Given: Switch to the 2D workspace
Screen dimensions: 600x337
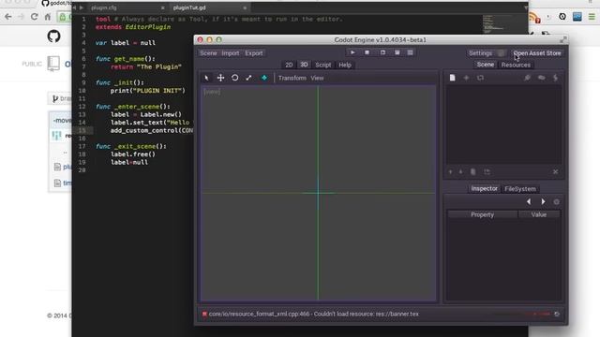Looking at the screenshot, I should [289, 65].
